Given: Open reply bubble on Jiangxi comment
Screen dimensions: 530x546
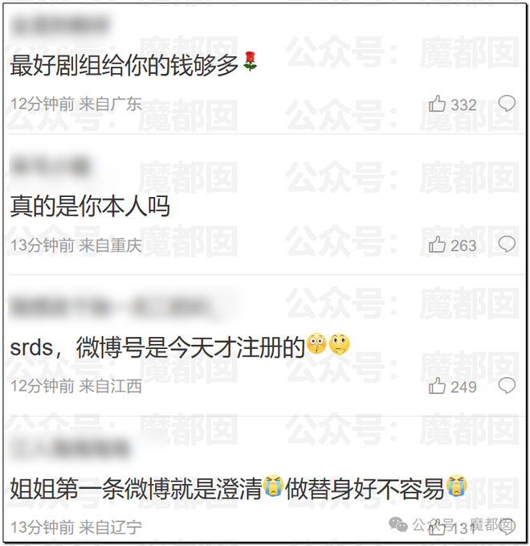Looking at the screenshot, I should (507, 386).
